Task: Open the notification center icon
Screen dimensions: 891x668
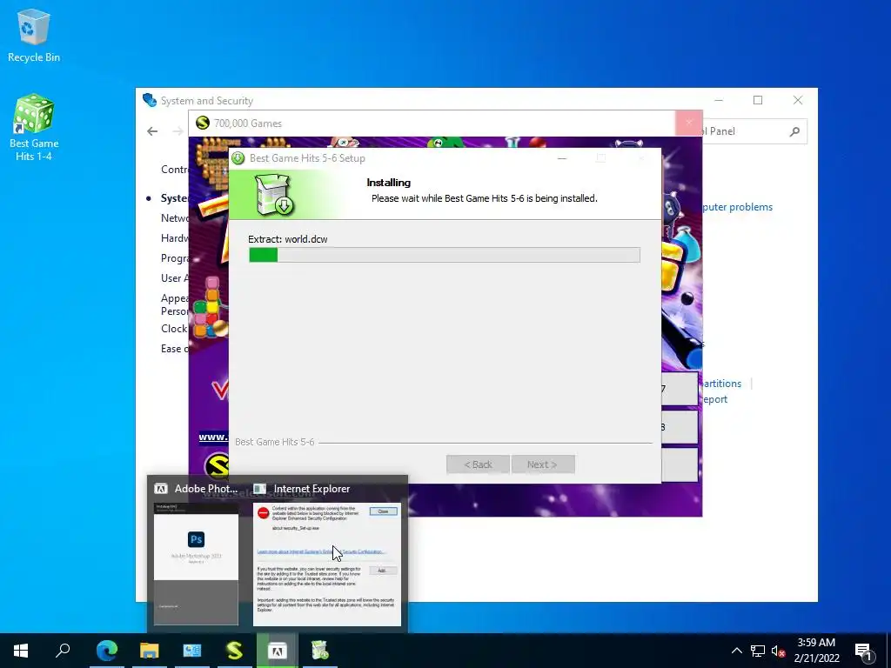Action: click(x=863, y=651)
